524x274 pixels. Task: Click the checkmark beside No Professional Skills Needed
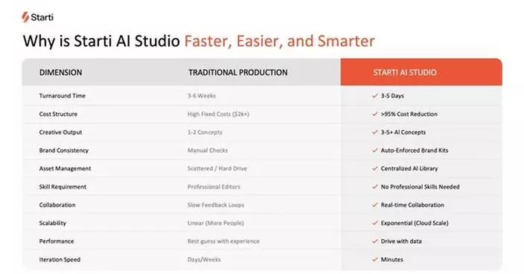(374, 186)
